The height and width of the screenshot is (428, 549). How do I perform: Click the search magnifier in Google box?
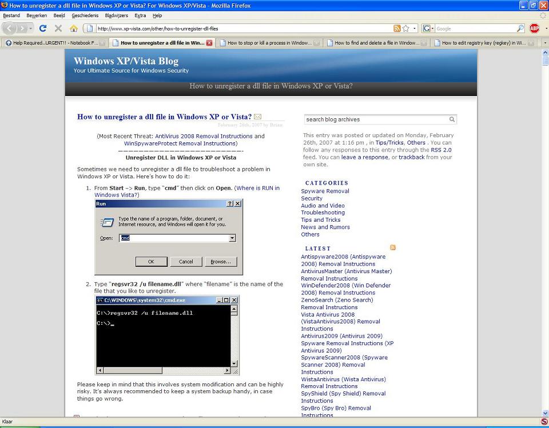(x=520, y=29)
